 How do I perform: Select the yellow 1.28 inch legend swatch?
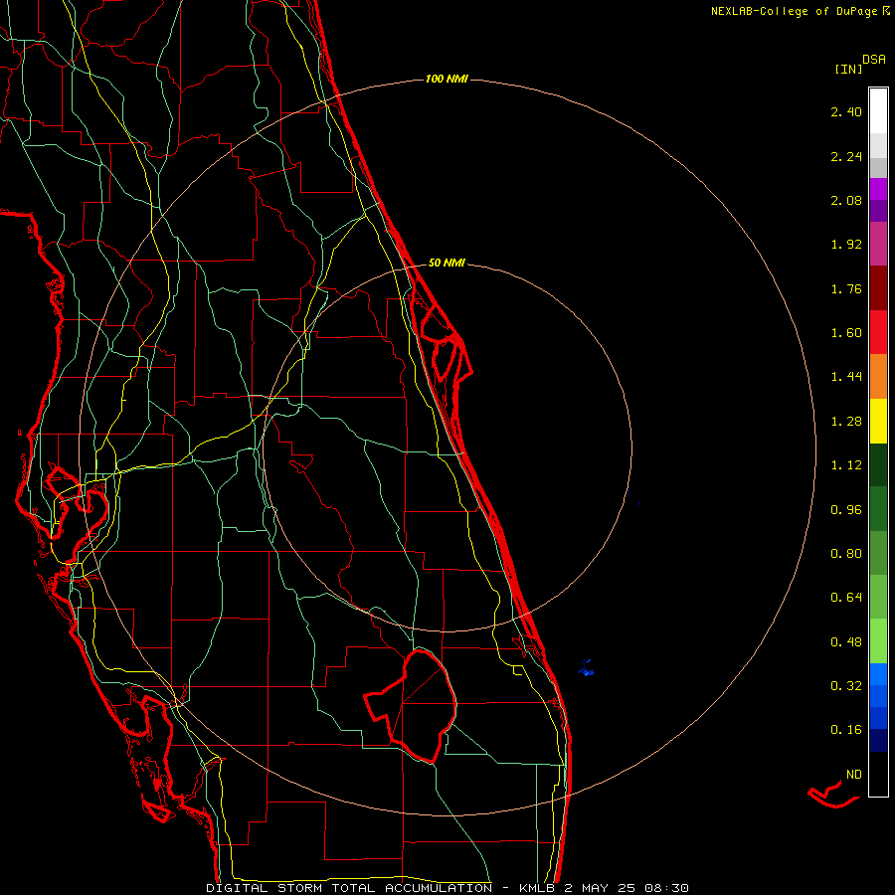pos(878,421)
